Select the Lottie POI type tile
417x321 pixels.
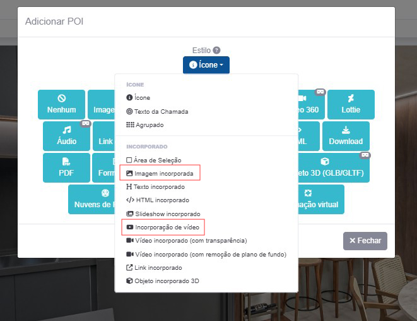[x=351, y=104]
